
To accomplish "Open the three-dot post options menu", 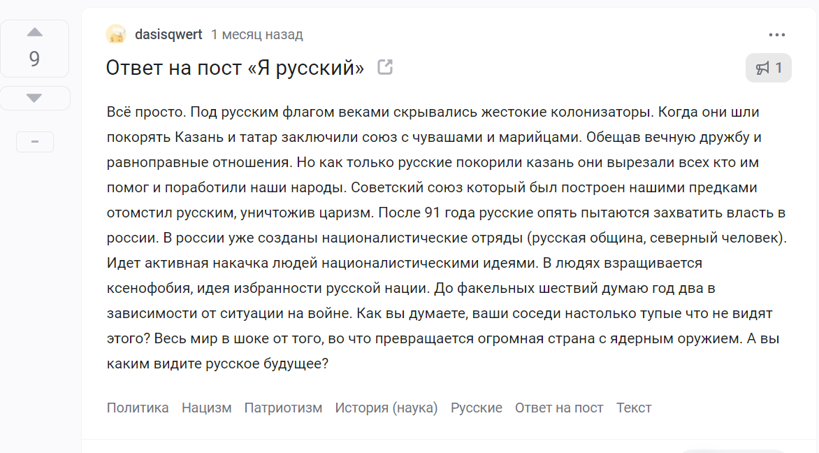I will coord(776,35).
